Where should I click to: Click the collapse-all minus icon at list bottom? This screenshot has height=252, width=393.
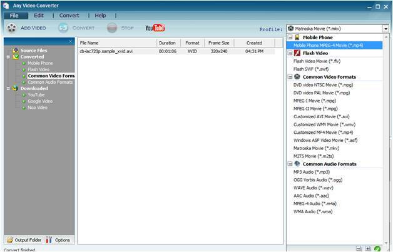(359, 248)
